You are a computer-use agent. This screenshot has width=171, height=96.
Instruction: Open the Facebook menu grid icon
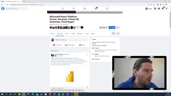coord(155,9)
